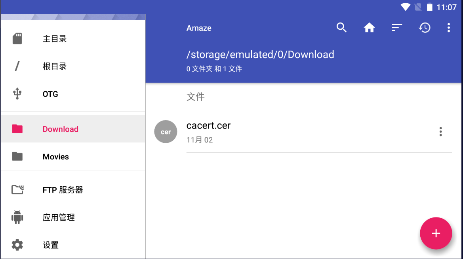
Task: Open cacert.cer file options menu
Action: pyautogui.click(x=440, y=132)
